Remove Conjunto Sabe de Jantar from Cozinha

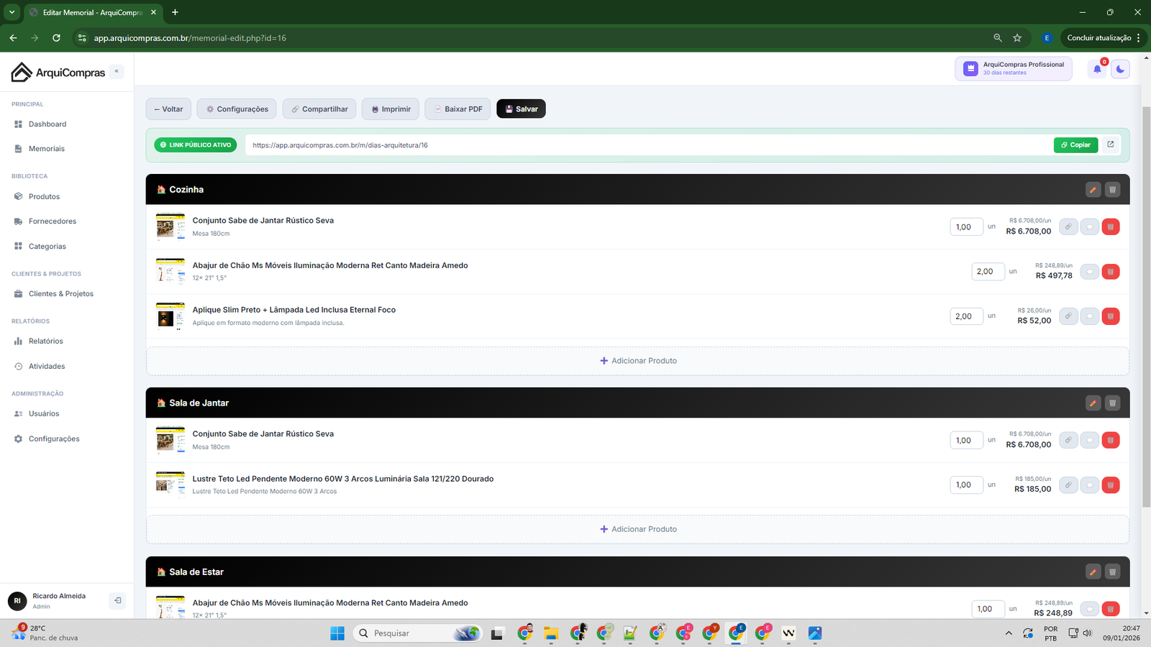pos(1110,227)
